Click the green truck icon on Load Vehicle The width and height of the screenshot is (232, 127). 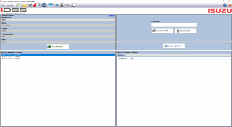pos(49,47)
